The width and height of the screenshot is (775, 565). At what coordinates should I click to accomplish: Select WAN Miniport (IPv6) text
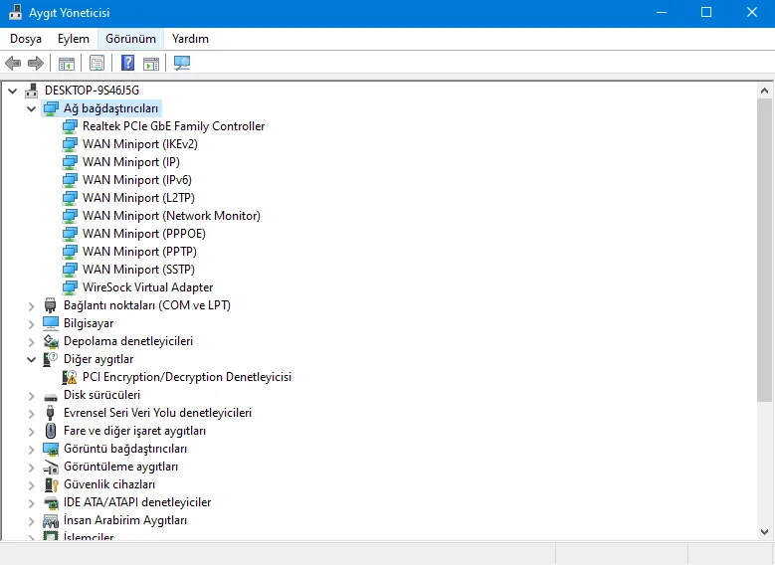137,180
